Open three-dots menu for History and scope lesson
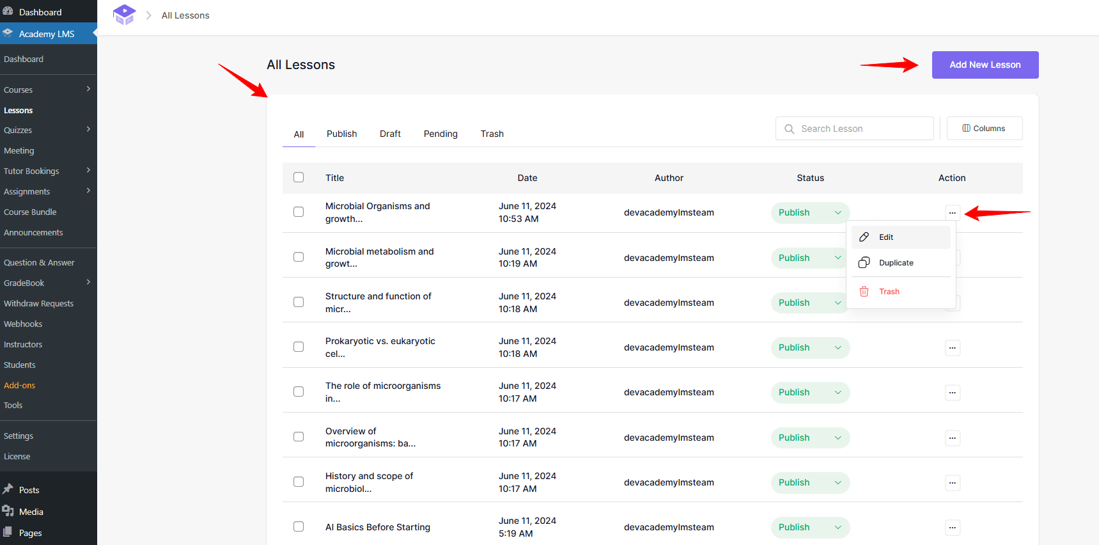1099x545 pixels. click(x=952, y=483)
